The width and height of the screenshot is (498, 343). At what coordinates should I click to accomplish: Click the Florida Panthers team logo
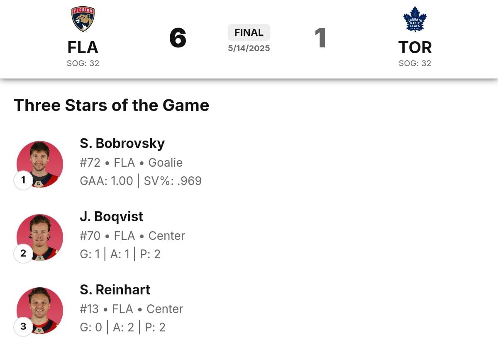(83, 19)
